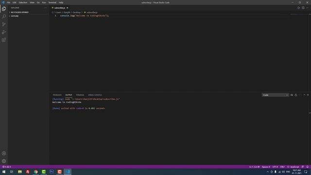Open editor More Actions ellipsis
311x175 pixels.
click(x=308, y=8)
